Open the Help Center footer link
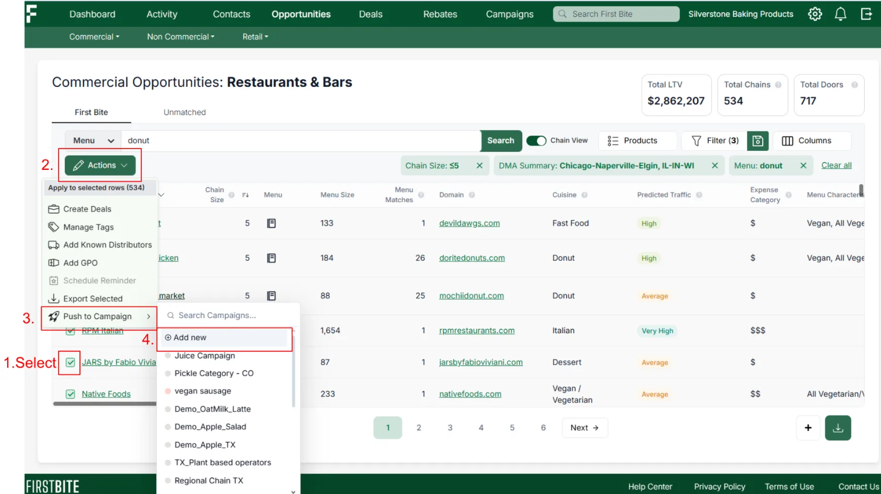 650,486
